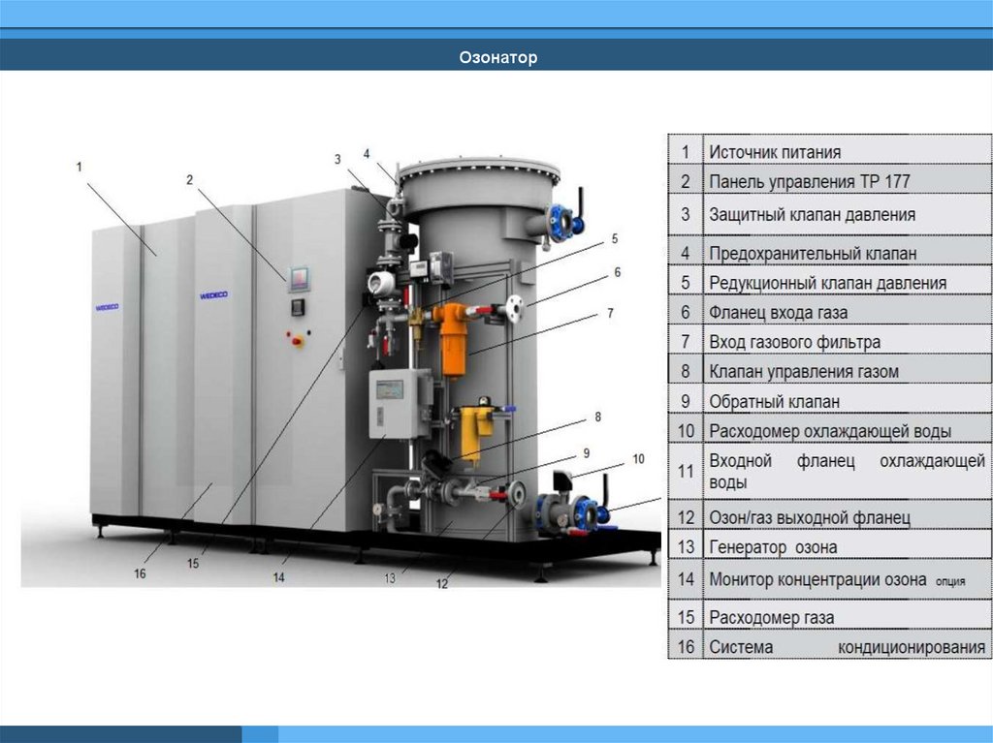This screenshot has height=743, width=993.
Task: Click the number cell '1' in legend table
Action: tap(686, 151)
